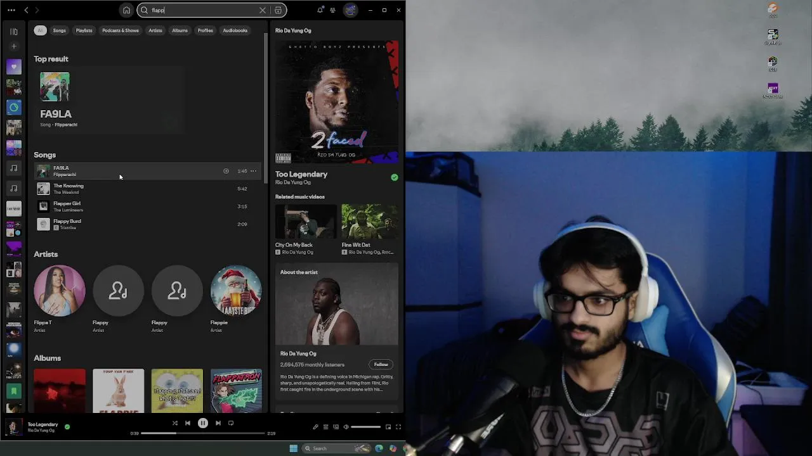Select the Profiles filter chip
812x456 pixels.
(205, 30)
